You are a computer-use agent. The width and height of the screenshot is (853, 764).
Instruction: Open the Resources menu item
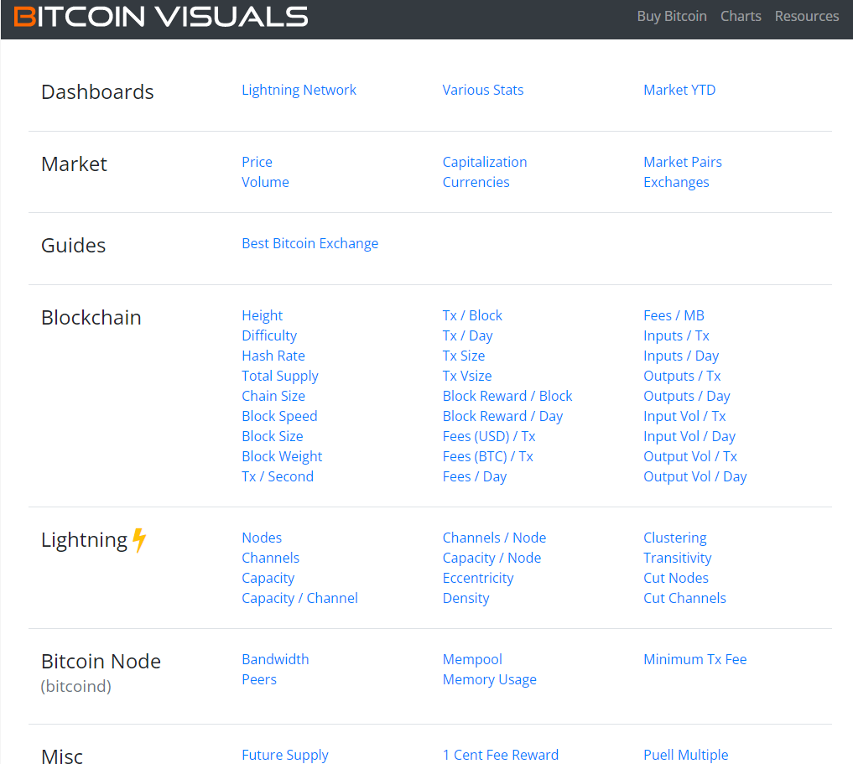[x=807, y=16]
